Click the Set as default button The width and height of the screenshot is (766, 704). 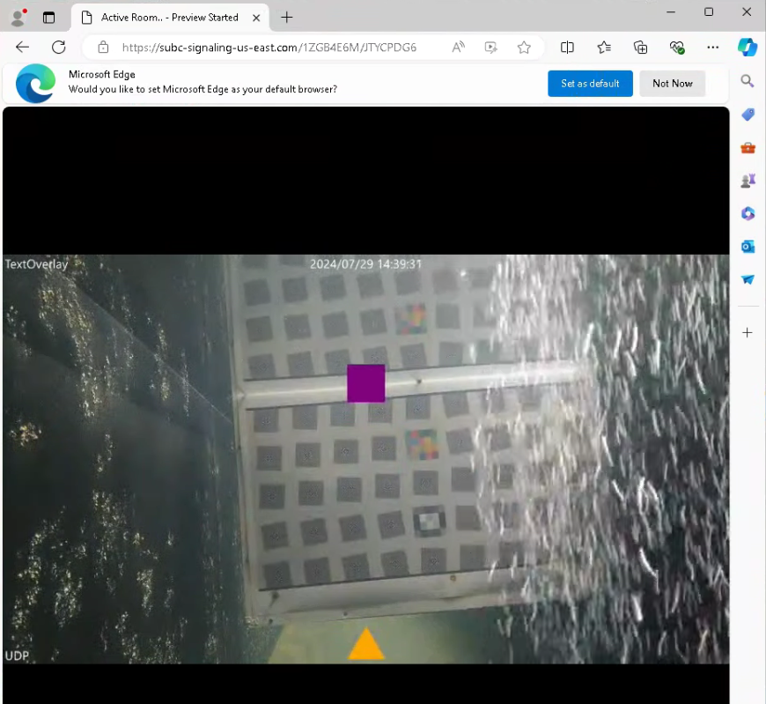(590, 84)
